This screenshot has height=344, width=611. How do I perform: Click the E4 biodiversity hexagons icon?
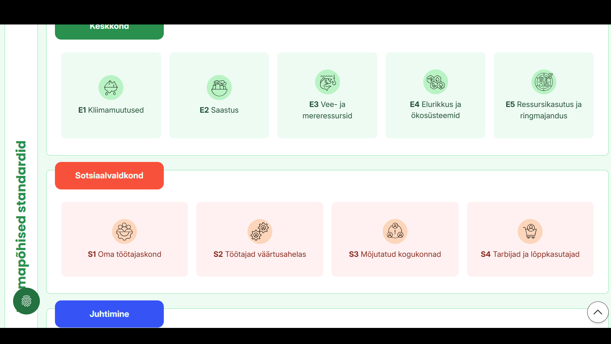click(435, 82)
